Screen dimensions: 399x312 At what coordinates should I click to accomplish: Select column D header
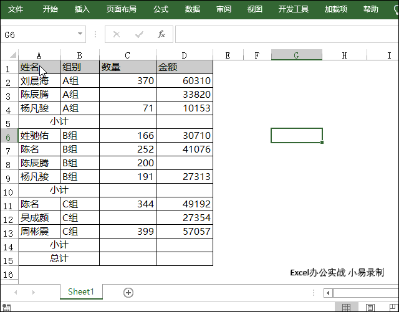(x=185, y=55)
